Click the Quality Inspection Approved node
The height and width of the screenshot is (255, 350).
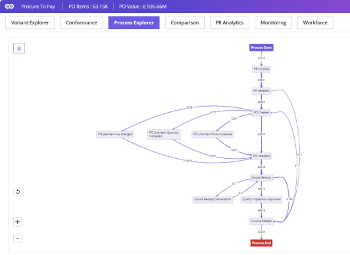tap(261, 200)
